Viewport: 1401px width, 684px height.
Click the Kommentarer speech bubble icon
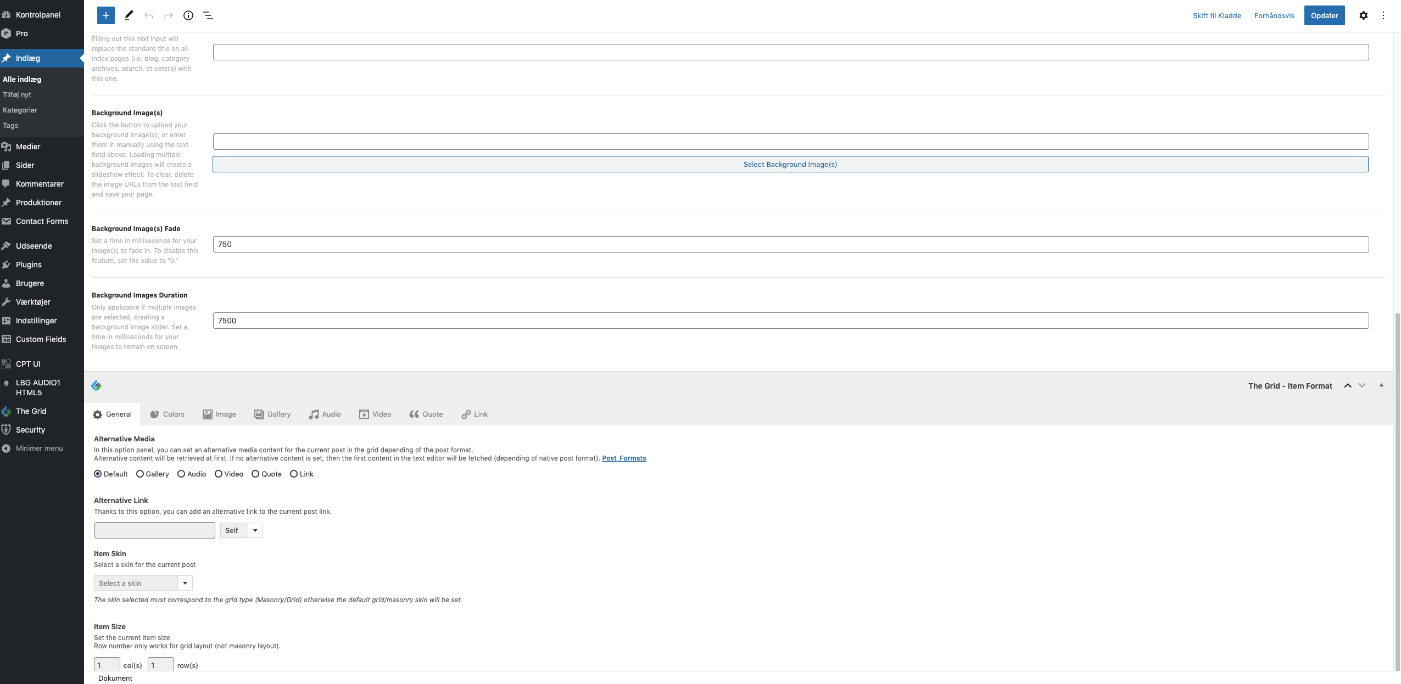[6, 184]
